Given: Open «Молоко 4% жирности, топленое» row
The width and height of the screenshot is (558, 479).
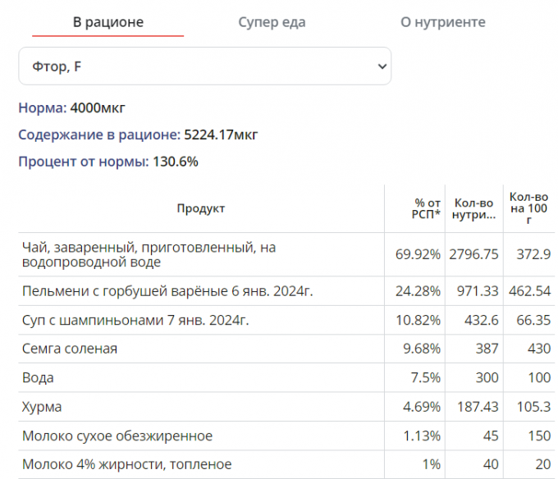Looking at the screenshot, I should 126,464.
